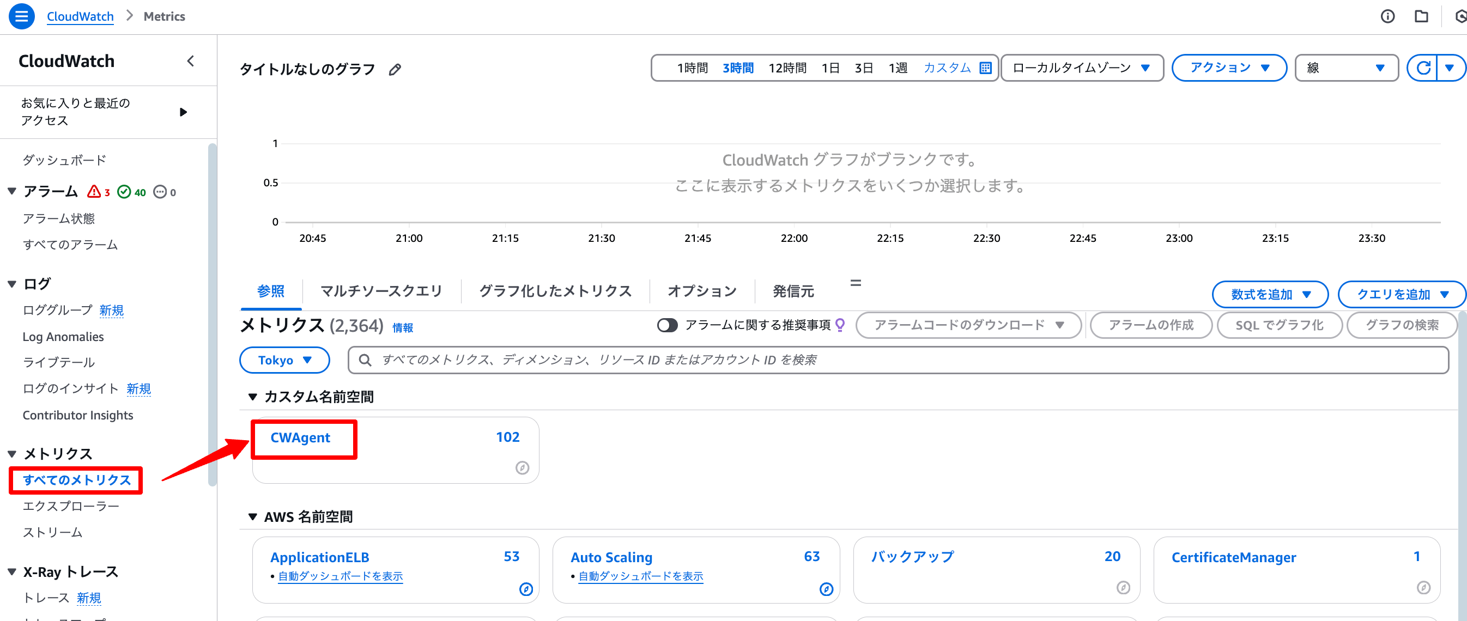Switch to グラフ化したメトリクス tab
Screen dimensions: 1467x621
pos(555,291)
